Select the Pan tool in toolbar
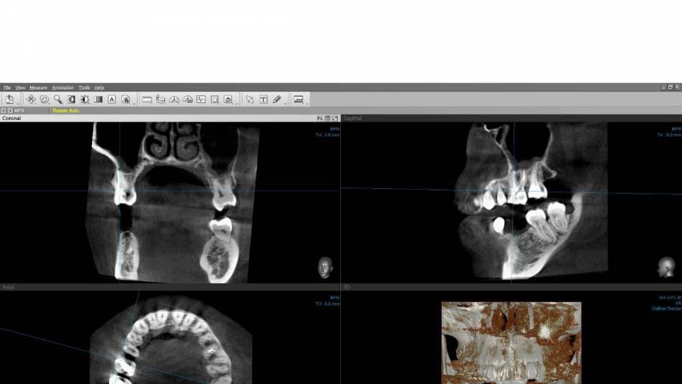The width and height of the screenshot is (682, 384). [31, 99]
